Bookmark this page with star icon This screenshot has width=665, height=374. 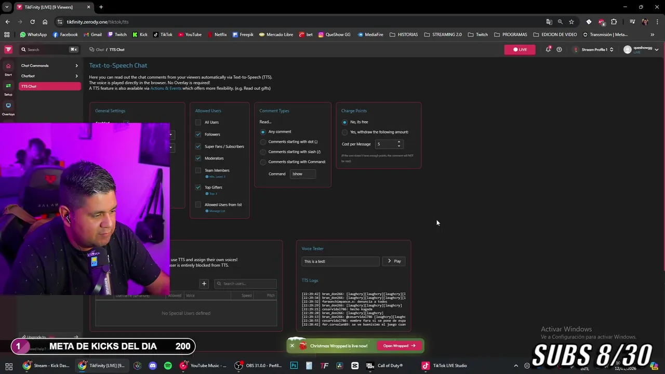pos(571,22)
